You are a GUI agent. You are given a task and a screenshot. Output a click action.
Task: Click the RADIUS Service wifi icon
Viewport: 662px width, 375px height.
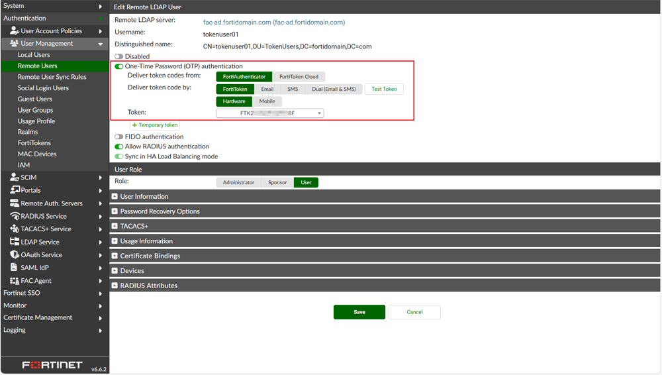[14, 216]
